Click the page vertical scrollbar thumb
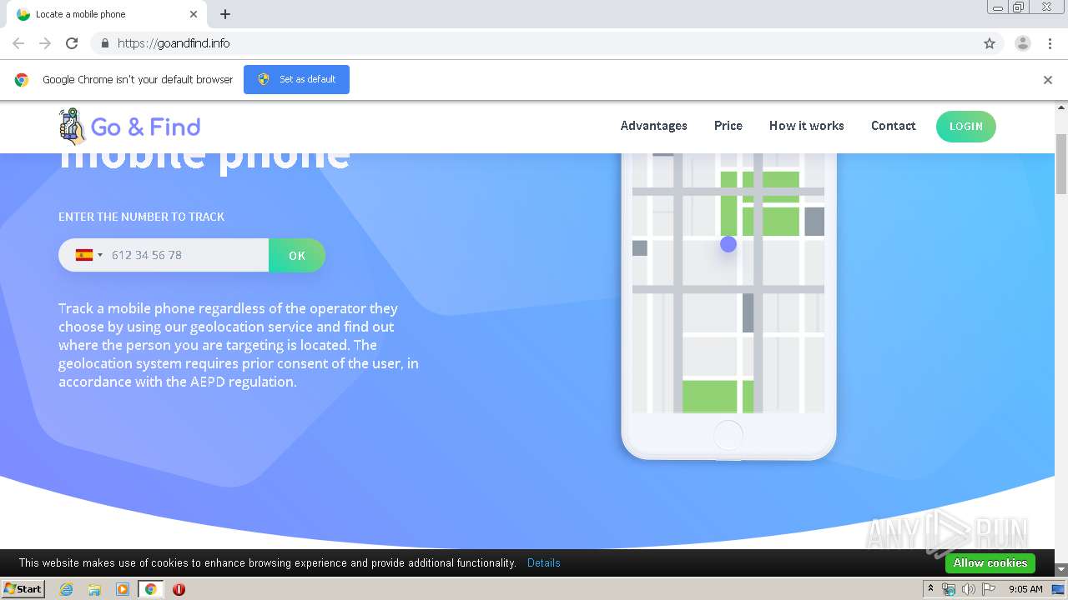This screenshot has width=1068, height=600. point(1061,163)
